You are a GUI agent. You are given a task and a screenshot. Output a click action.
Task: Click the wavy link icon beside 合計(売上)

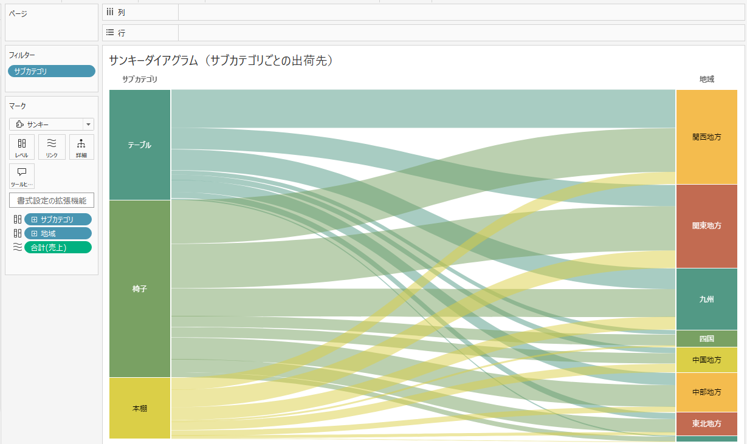tap(18, 247)
